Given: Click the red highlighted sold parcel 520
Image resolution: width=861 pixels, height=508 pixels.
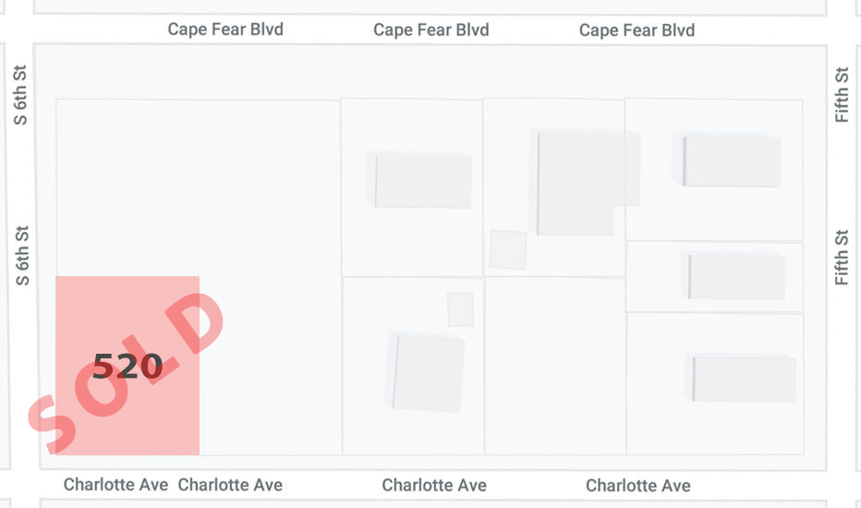Looking at the screenshot, I should 127,366.
